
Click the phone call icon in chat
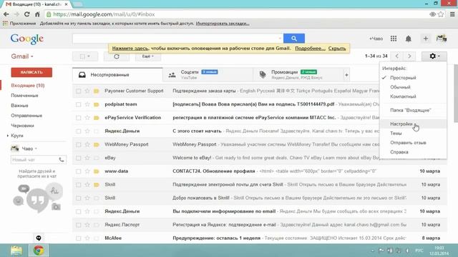[x=62, y=160]
